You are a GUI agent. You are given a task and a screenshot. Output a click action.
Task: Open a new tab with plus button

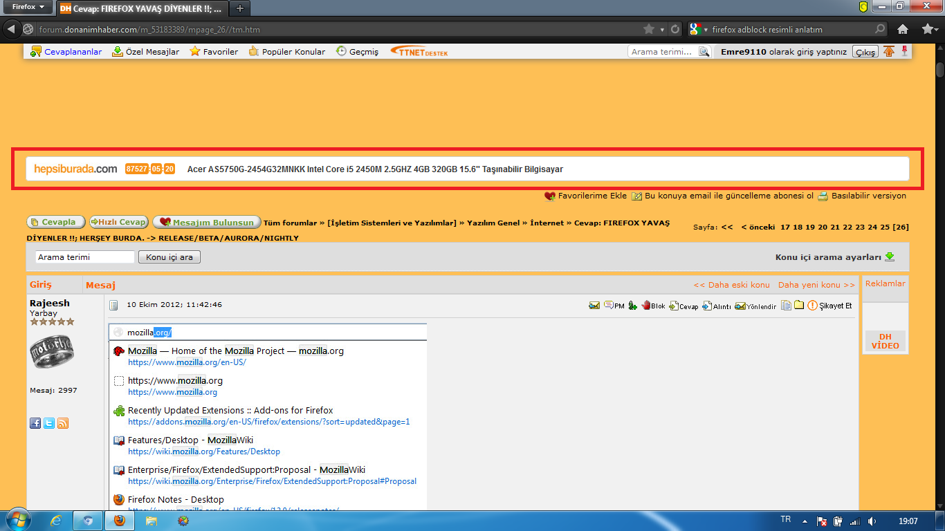tap(240, 8)
